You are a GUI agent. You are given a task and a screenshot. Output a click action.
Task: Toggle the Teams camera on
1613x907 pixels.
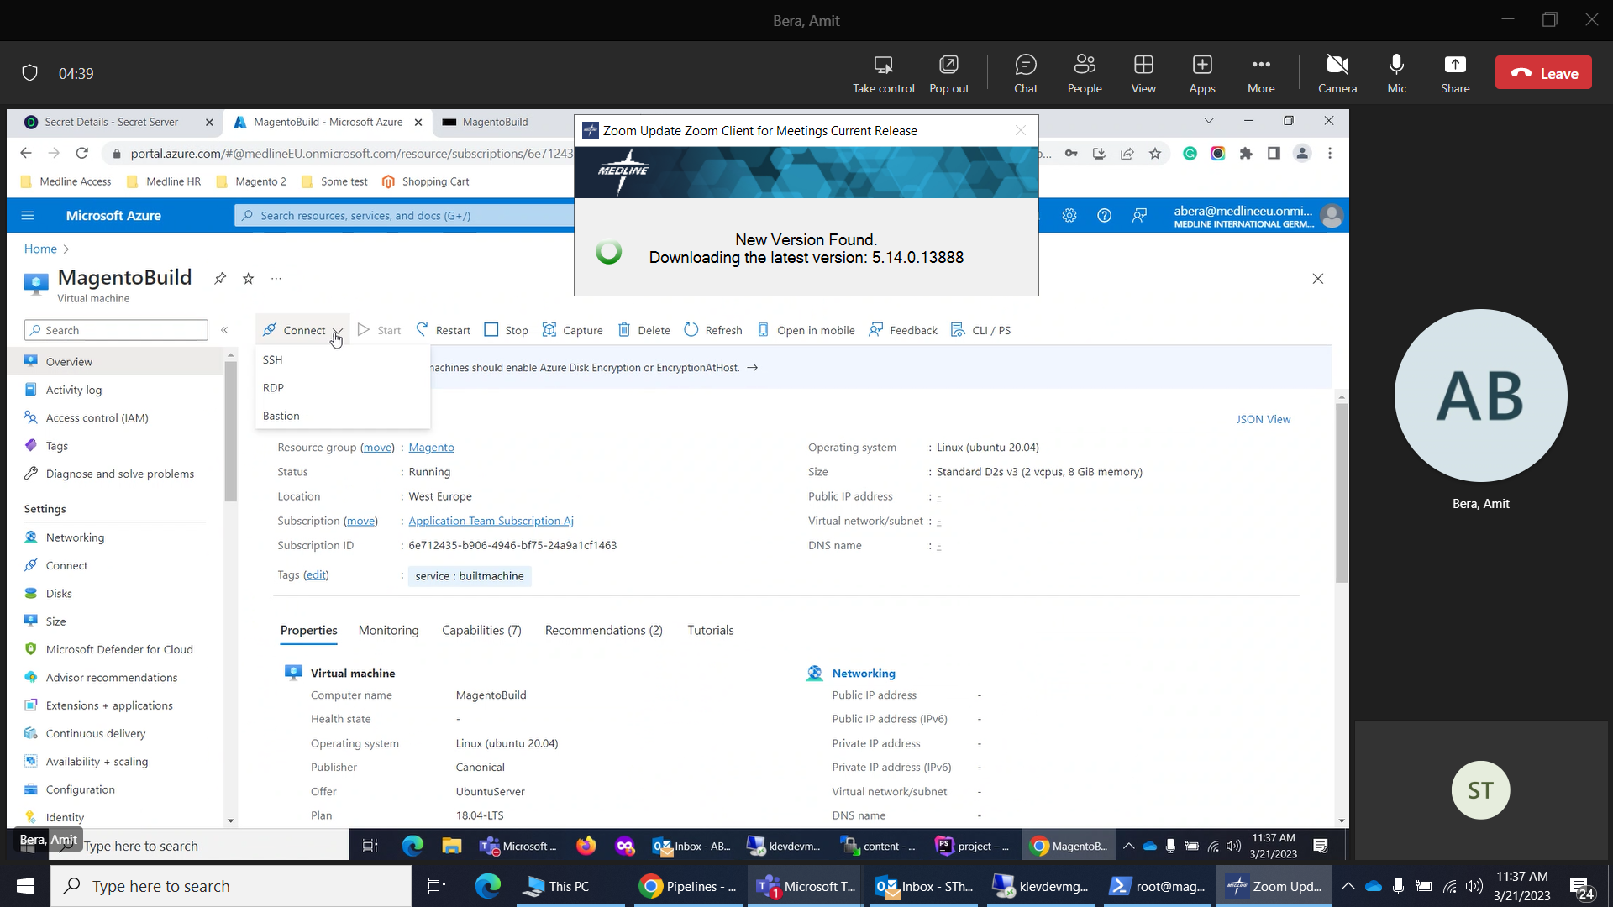point(1337,73)
